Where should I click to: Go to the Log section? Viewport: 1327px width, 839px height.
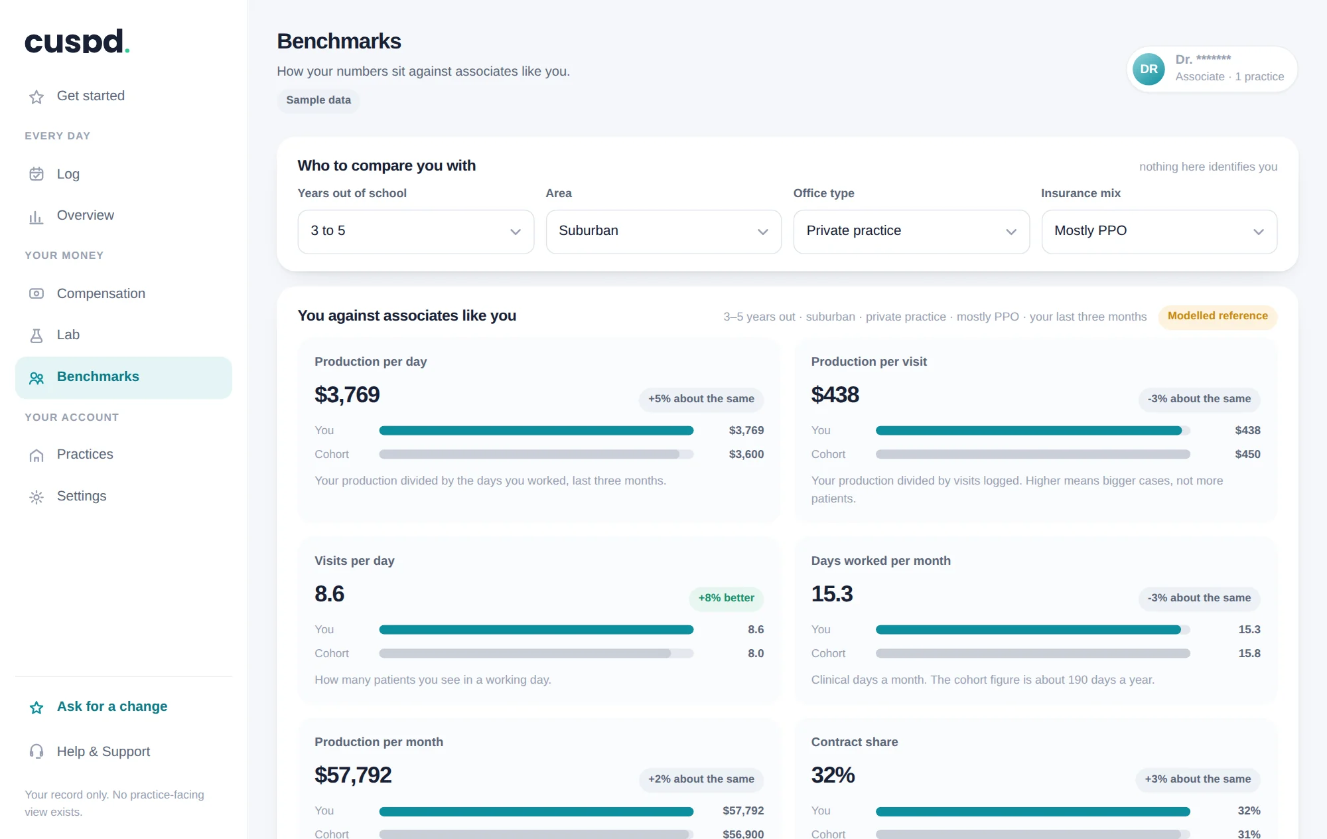(x=123, y=174)
